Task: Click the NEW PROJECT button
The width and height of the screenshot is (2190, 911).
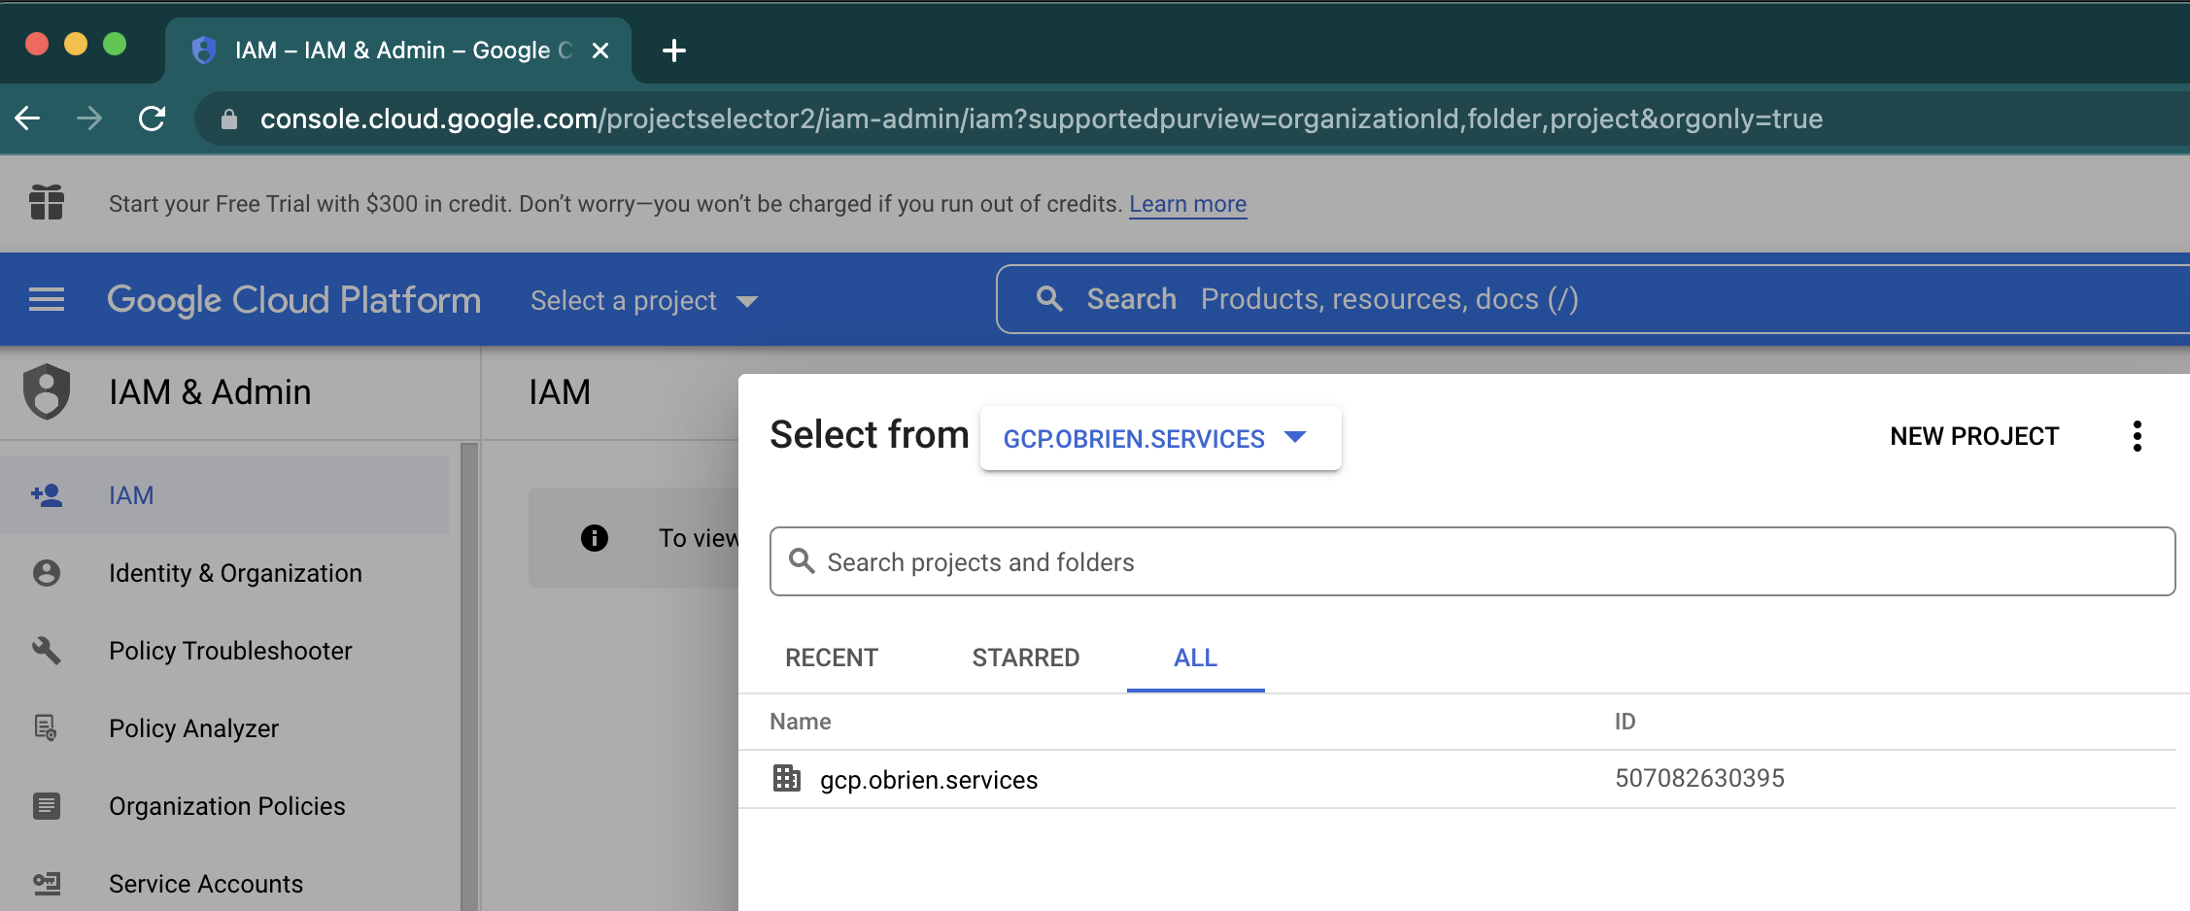Action: point(1974,437)
